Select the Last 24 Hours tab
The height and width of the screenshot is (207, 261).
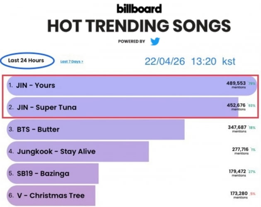click(26, 60)
